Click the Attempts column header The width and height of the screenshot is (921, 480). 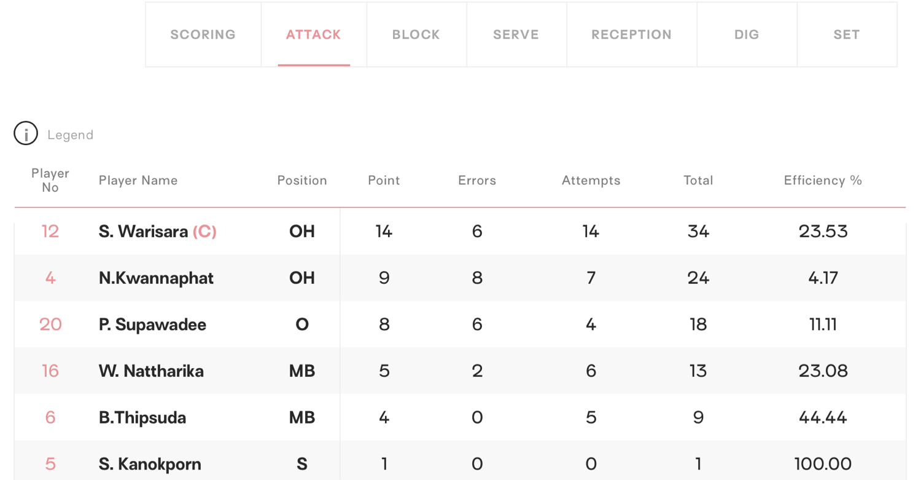tap(591, 180)
